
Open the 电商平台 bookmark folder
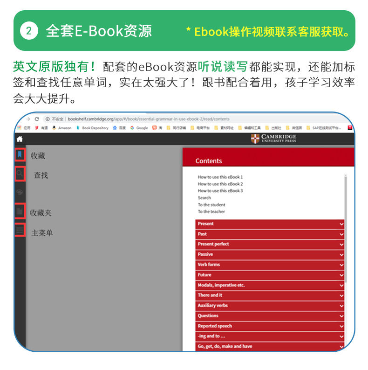(x=200, y=128)
